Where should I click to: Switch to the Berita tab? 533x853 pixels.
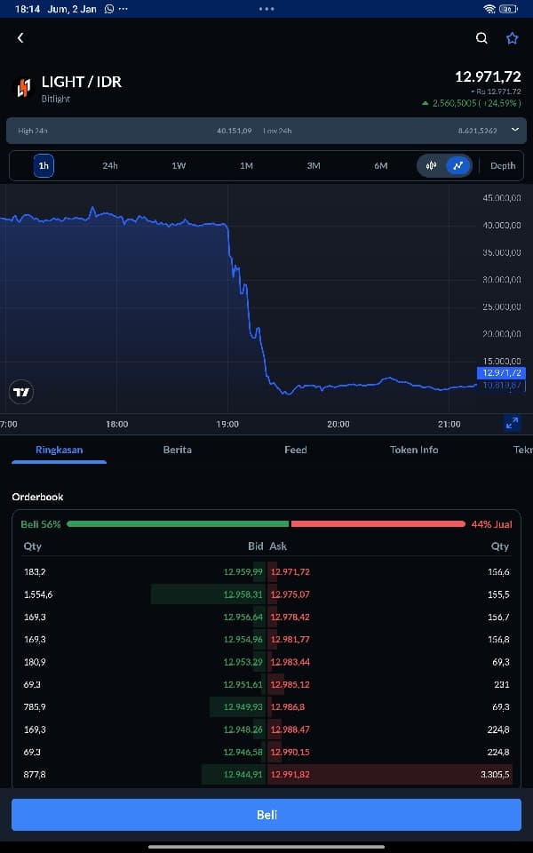(x=178, y=450)
